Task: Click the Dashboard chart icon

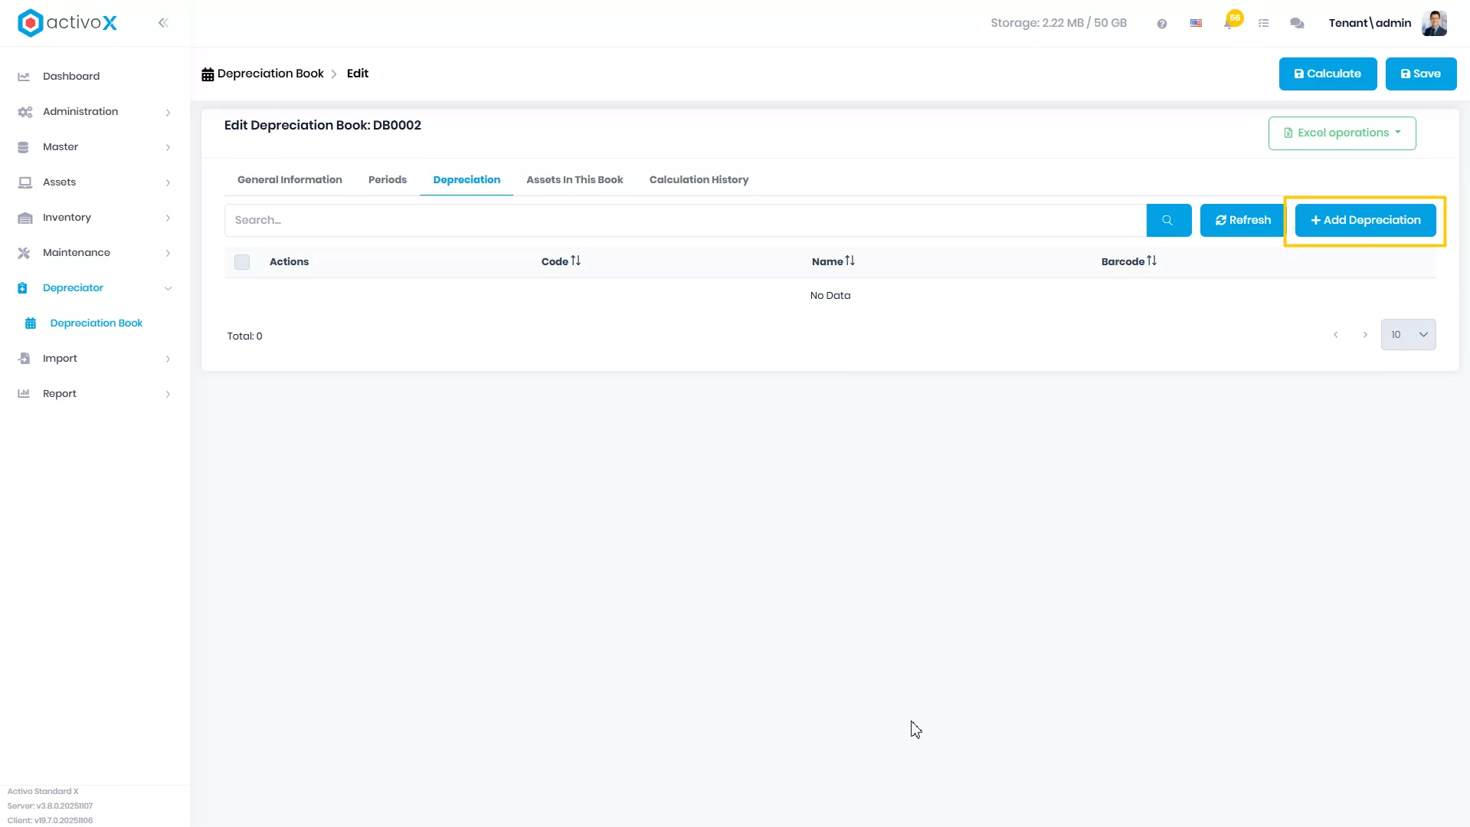Action: (24, 77)
